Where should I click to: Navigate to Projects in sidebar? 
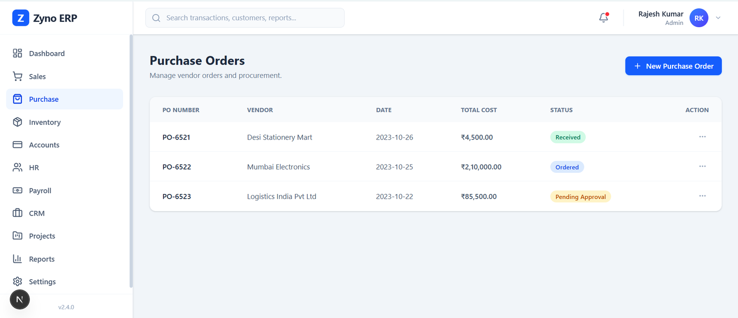tap(42, 236)
